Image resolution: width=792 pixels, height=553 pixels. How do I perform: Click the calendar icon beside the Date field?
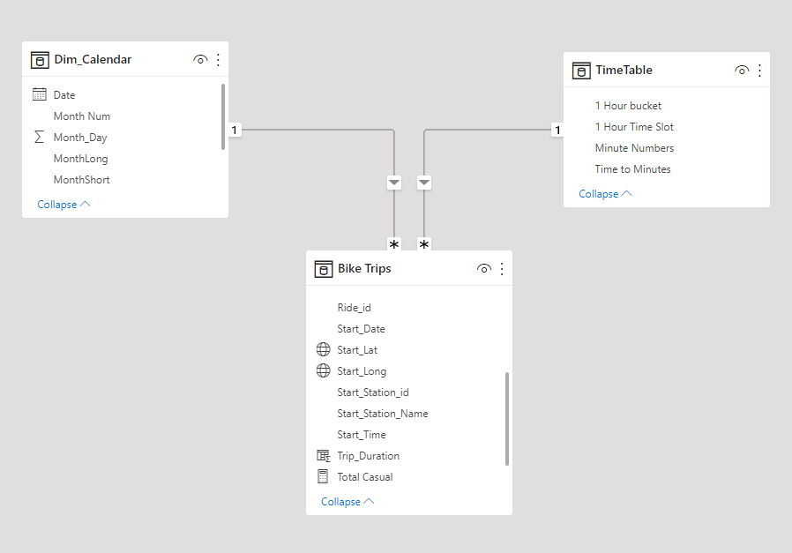point(39,94)
